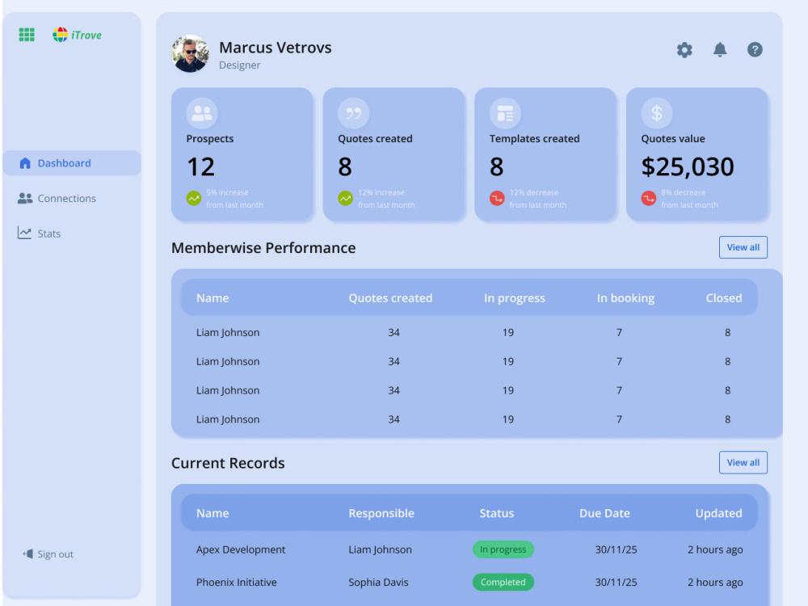Image resolution: width=808 pixels, height=606 pixels.
Task: Open the green apps grid icon
Action: (27, 35)
